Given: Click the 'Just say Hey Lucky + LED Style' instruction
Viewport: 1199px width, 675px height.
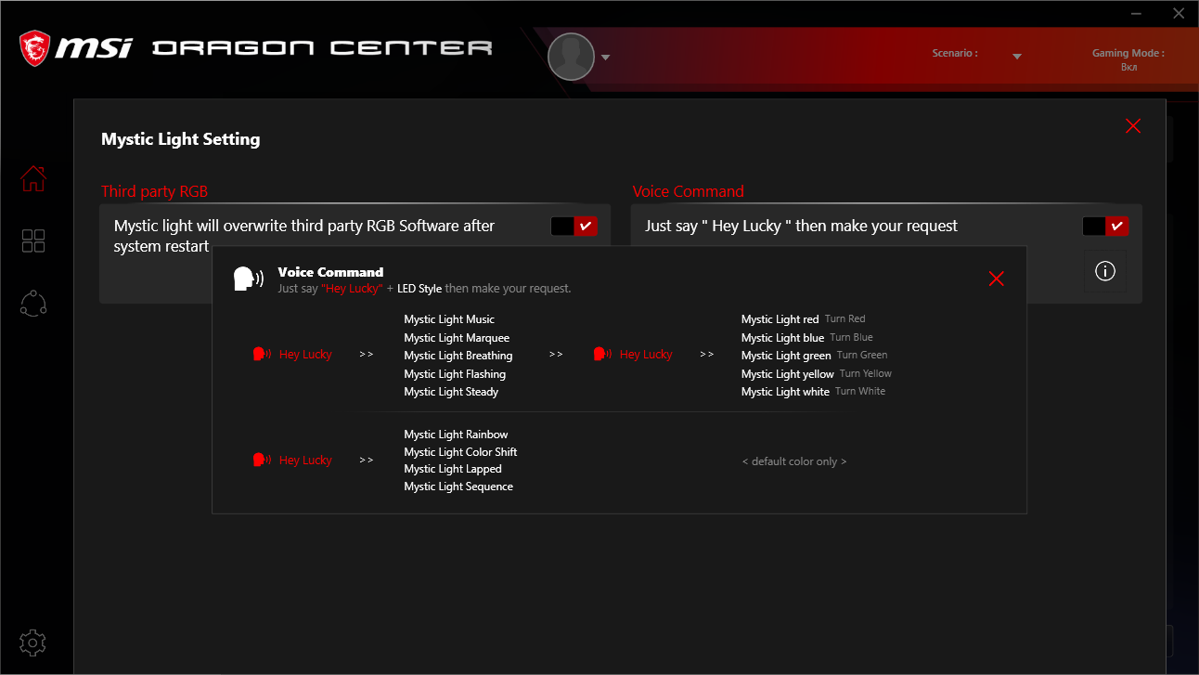Looking at the screenshot, I should [x=424, y=289].
